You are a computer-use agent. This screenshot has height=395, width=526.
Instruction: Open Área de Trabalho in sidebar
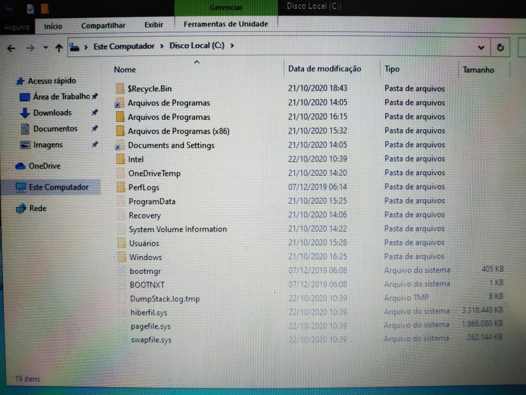click(x=62, y=97)
